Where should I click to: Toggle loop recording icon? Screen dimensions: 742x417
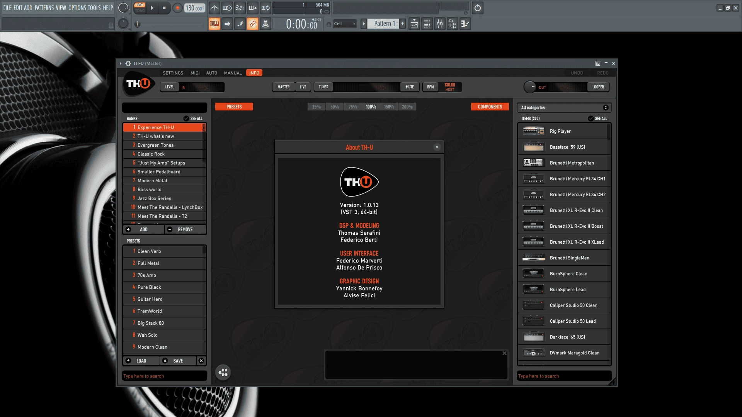click(x=265, y=8)
